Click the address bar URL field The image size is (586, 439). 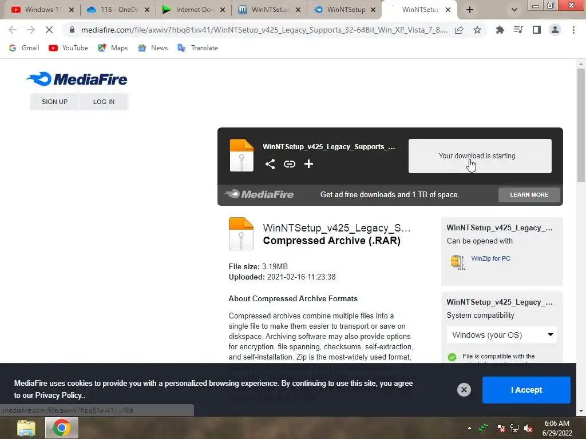coord(264,30)
